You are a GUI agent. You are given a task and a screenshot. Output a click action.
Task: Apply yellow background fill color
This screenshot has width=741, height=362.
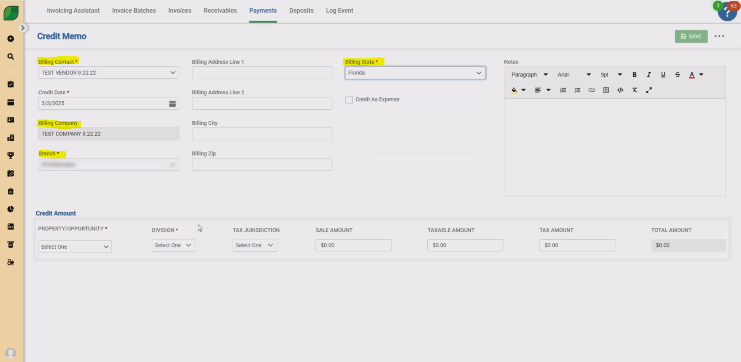point(514,90)
